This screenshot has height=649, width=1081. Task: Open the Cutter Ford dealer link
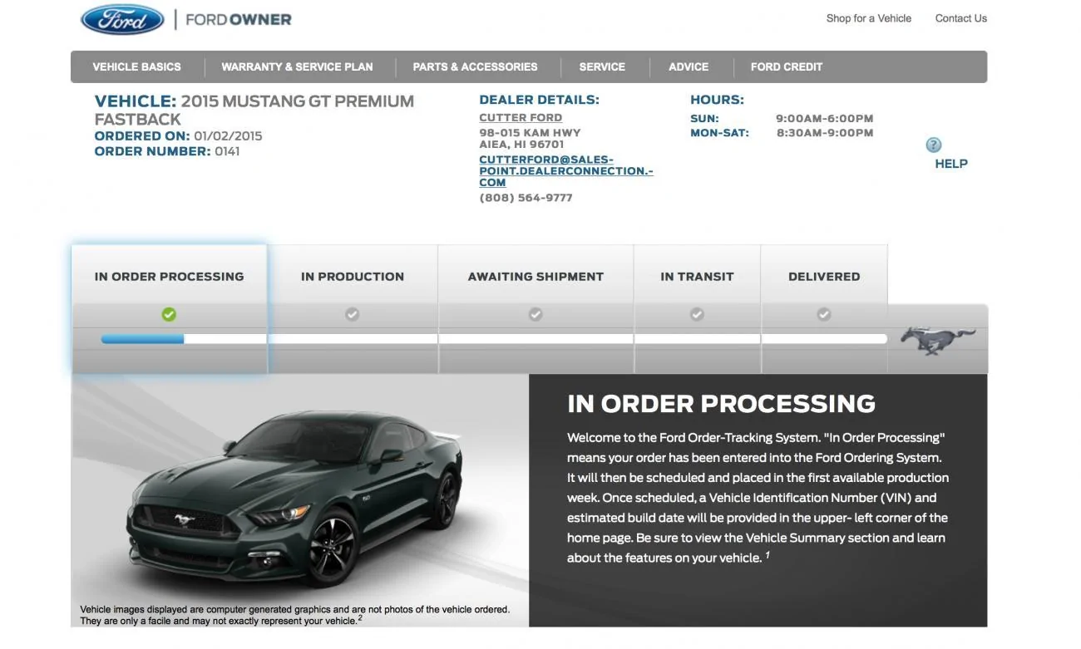click(x=521, y=118)
